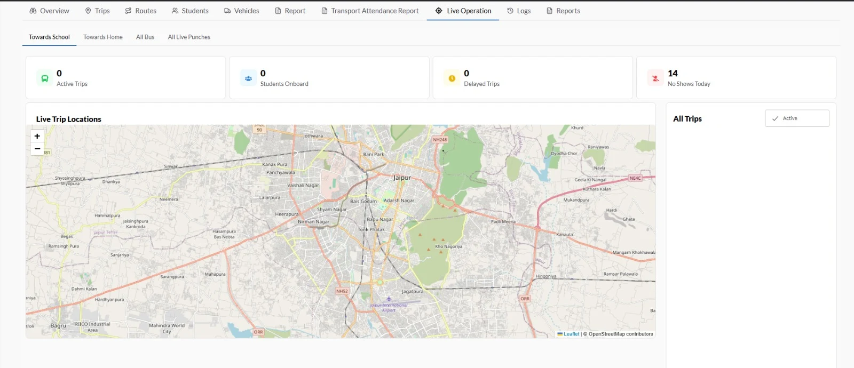This screenshot has height=368, width=854.
Task: Open the Logs tab
Action: coord(519,11)
